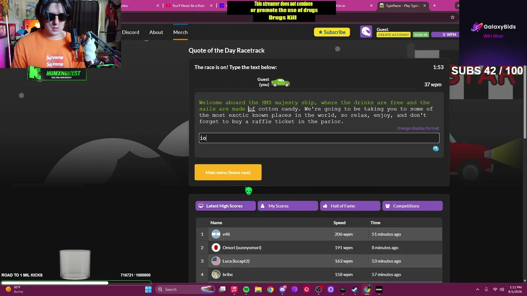This screenshot has width=527, height=296.
Task: Open the clock showing 1:11 PM
Action: point(515,289)
